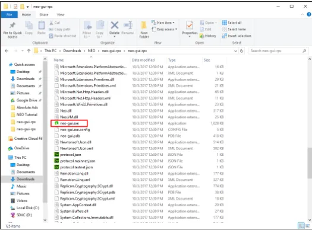Click Select none
Image resolution: width=312 pixels, height=230 pixels.
[234, 29]
